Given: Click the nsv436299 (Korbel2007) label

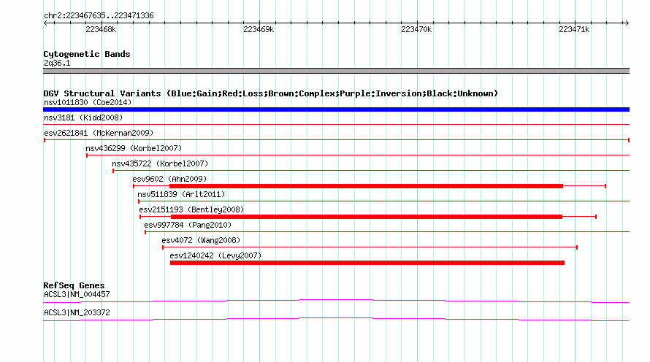Looking at the screenshot, I should pyautogui.click(x=134, y=148).
